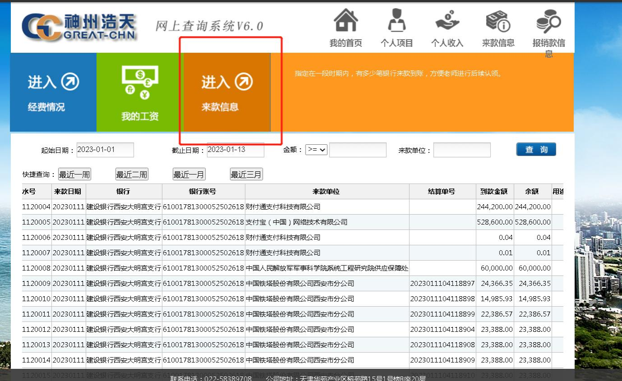Open the 报销款信息 magnifier-coins icon

(548, 21)
